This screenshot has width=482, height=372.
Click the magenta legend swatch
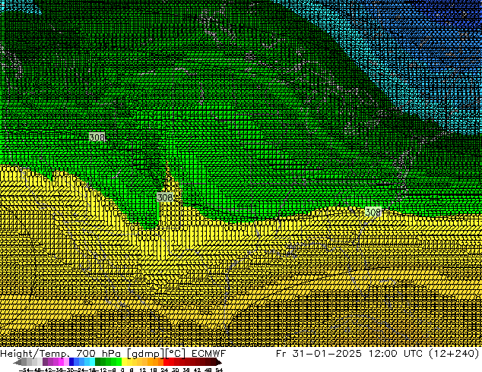click(61, 362)
